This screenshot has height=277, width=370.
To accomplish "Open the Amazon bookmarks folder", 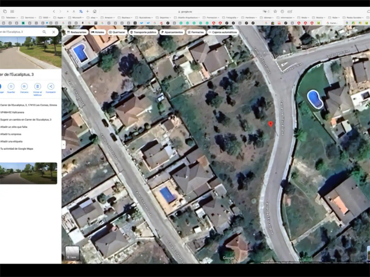I will pyautogui.click(x=108, y=18).
